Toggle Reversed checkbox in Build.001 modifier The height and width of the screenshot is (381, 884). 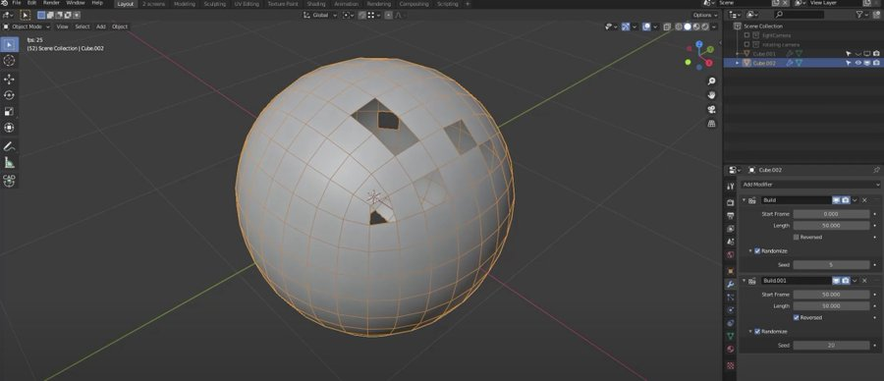click(x=796, y=318)
